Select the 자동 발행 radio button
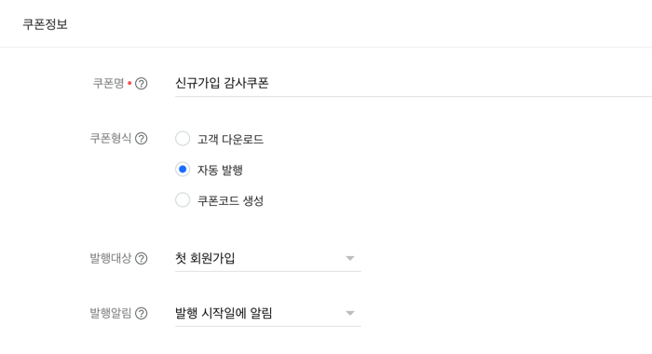The width and height of the screenshot is (652, 354). (183, 170)
